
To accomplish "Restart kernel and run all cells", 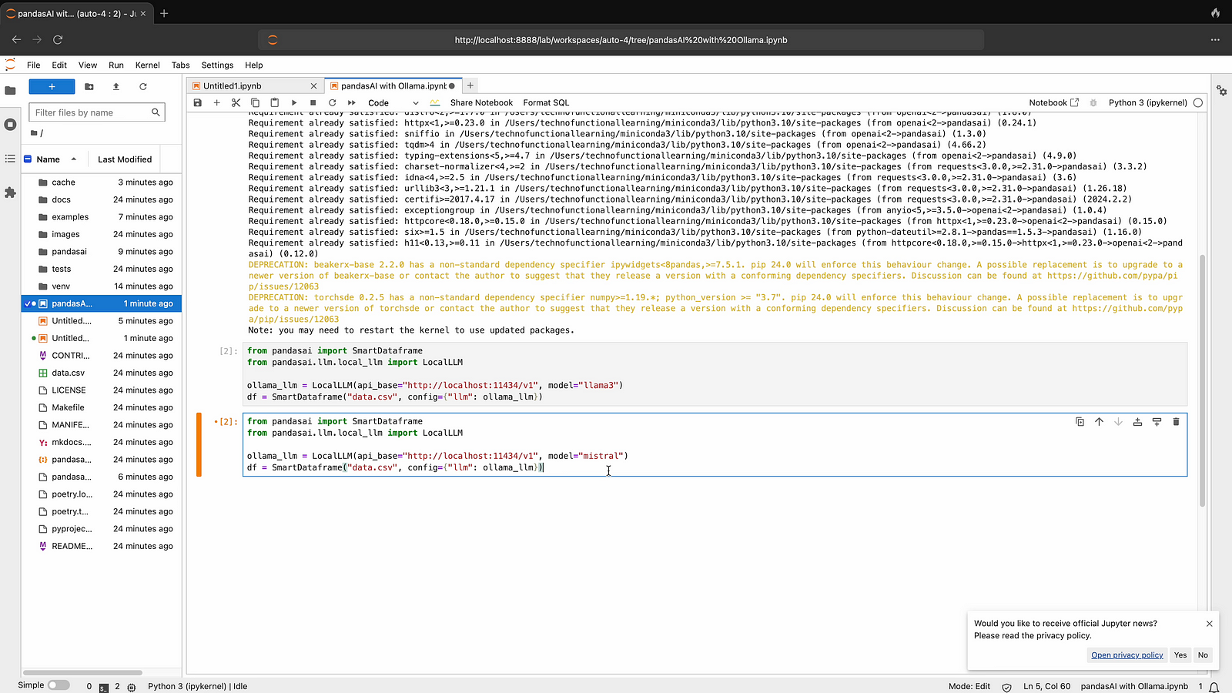I will (x=352, y=102).
